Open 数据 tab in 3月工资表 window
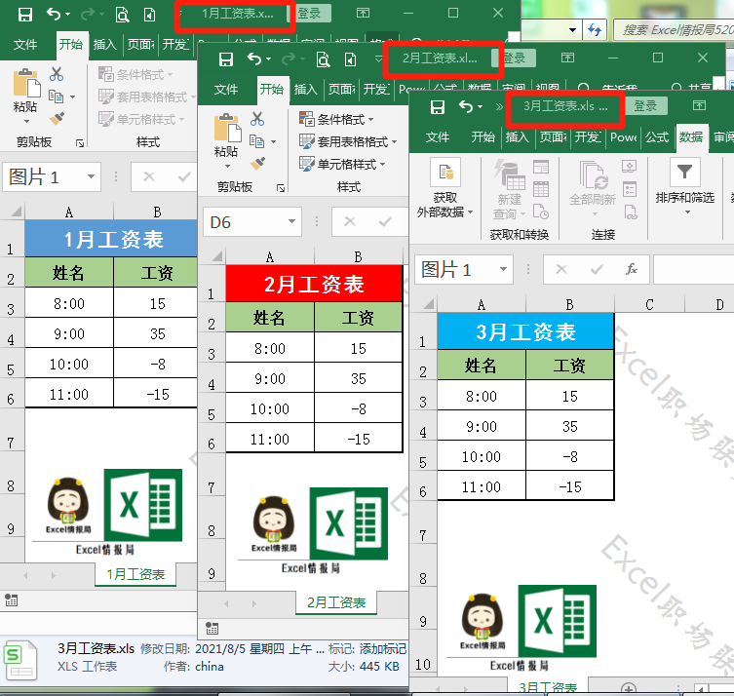 coord(691,136)
